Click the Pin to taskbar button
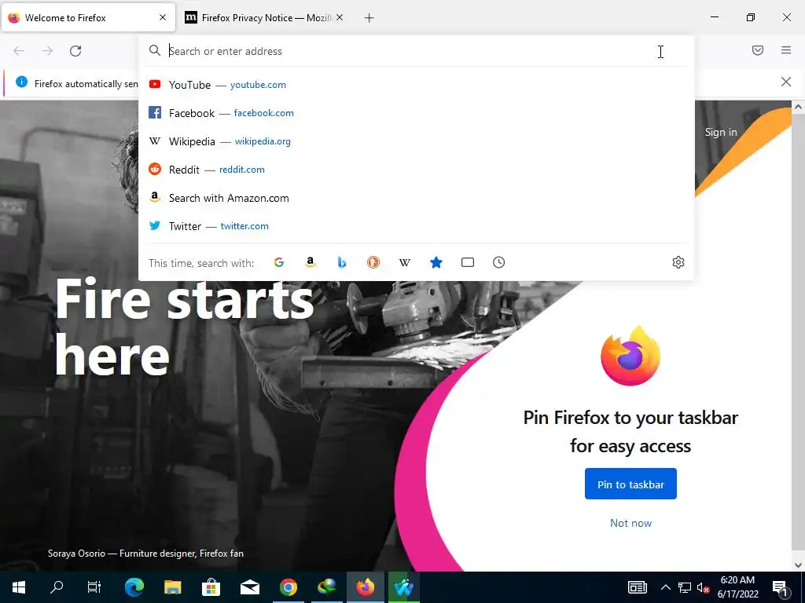Image resolution: width=805 pixels, height=603 pixels. click(630, 484)
